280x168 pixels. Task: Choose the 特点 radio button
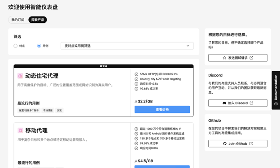point(16,46)
